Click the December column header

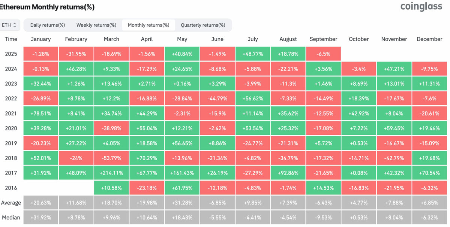point(429,39)
